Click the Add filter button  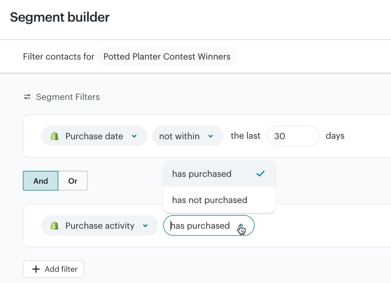[x=53, y=269]
